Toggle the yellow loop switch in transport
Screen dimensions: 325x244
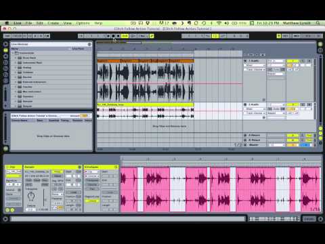[x=215, y=36]
